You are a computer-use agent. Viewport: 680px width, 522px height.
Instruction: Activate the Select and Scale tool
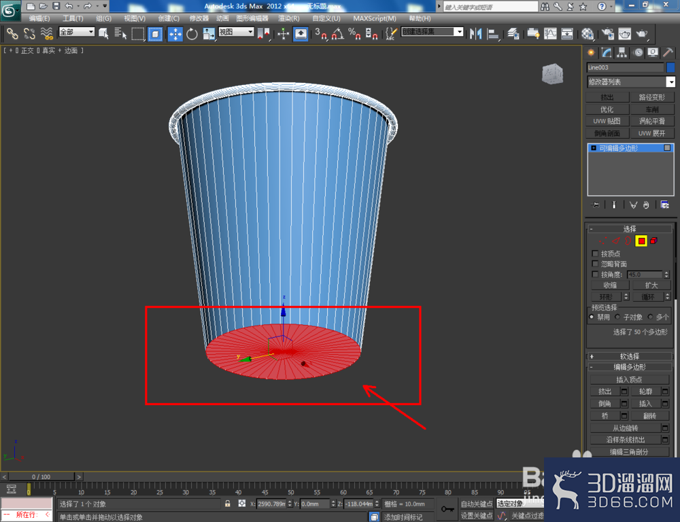[209, 33]
